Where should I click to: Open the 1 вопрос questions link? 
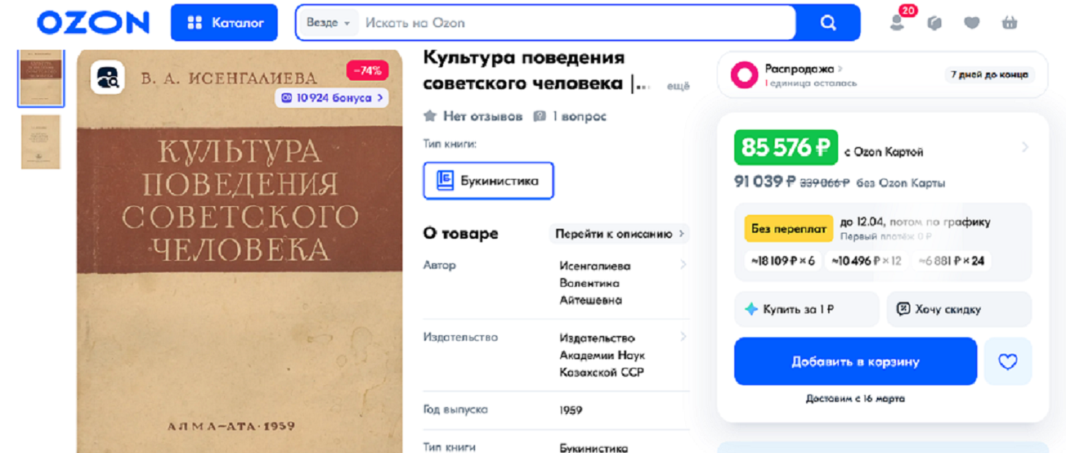[x=570, y=116]
